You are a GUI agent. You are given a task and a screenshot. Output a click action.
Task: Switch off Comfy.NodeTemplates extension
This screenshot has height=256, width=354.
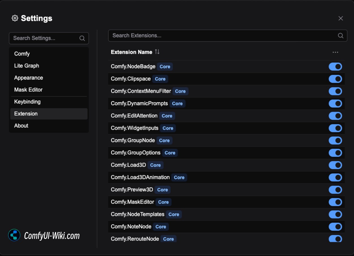pos(335,214)
